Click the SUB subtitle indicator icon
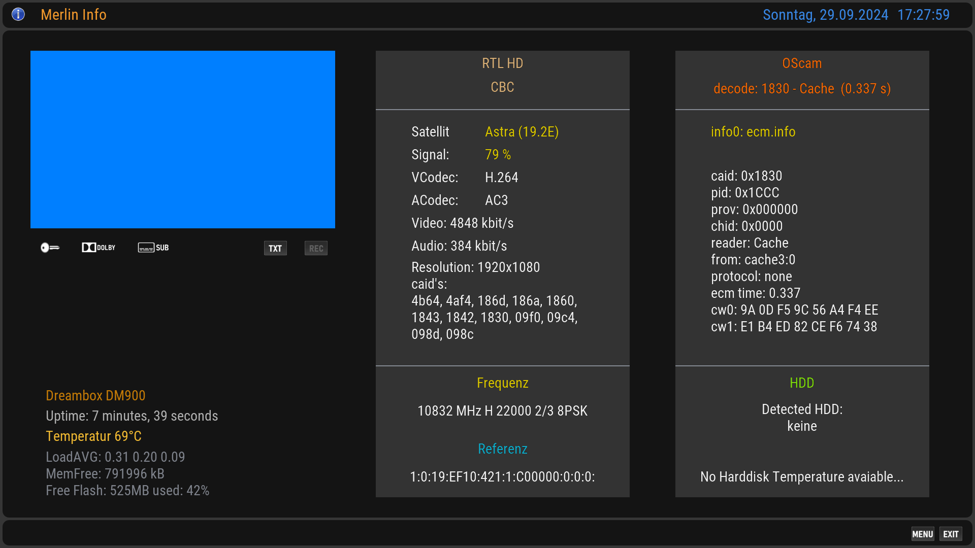 tap(153, 248)
